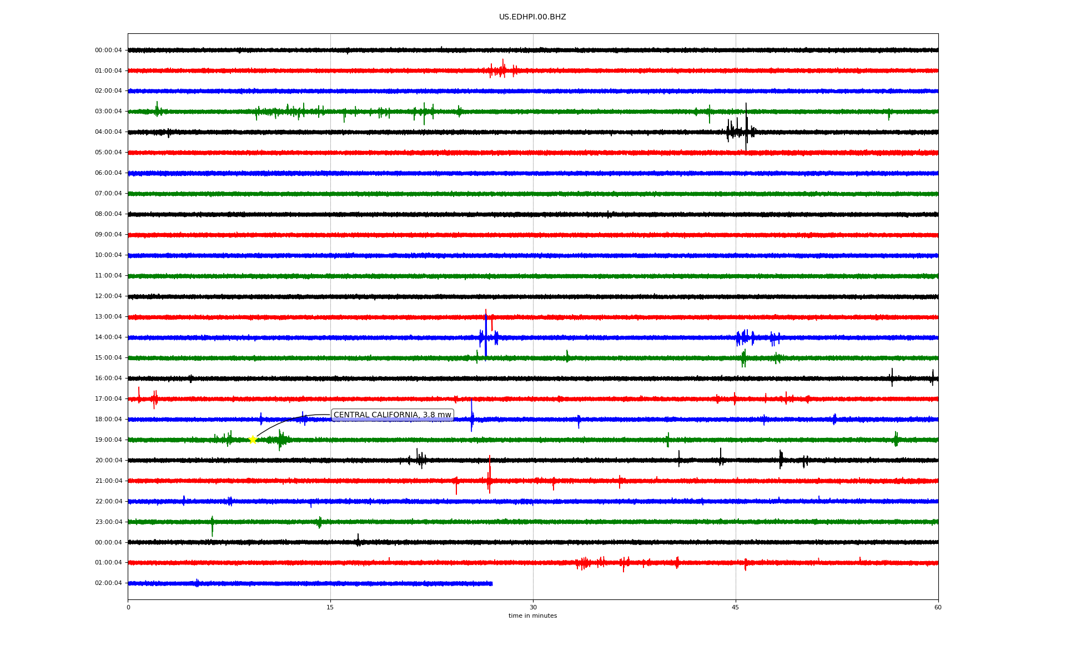Screen dimensions: 1066x666
Task: Select the 11:00:04 row label
Action: pyautogui.click(x=108, y=275)
